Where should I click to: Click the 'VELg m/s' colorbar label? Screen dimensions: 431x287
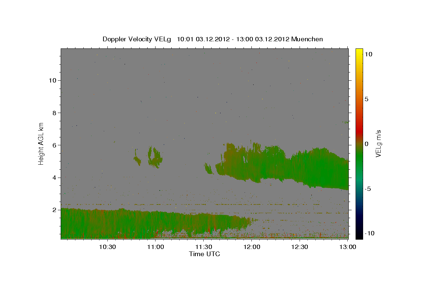(x=379, y=143)
